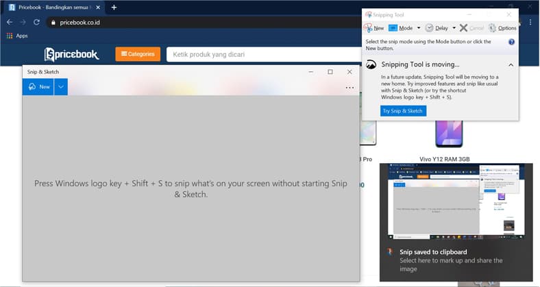The image size is (540, 287).
Task: Click the 'Ketik produk yang dicari' search field
Action: coord(264,54)
